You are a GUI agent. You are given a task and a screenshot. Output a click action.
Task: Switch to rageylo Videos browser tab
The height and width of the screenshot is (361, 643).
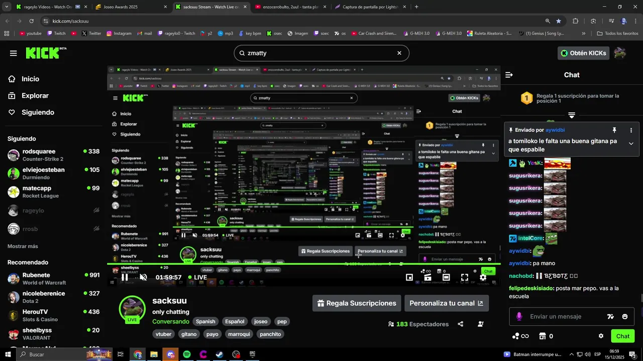tap(51, 7)
